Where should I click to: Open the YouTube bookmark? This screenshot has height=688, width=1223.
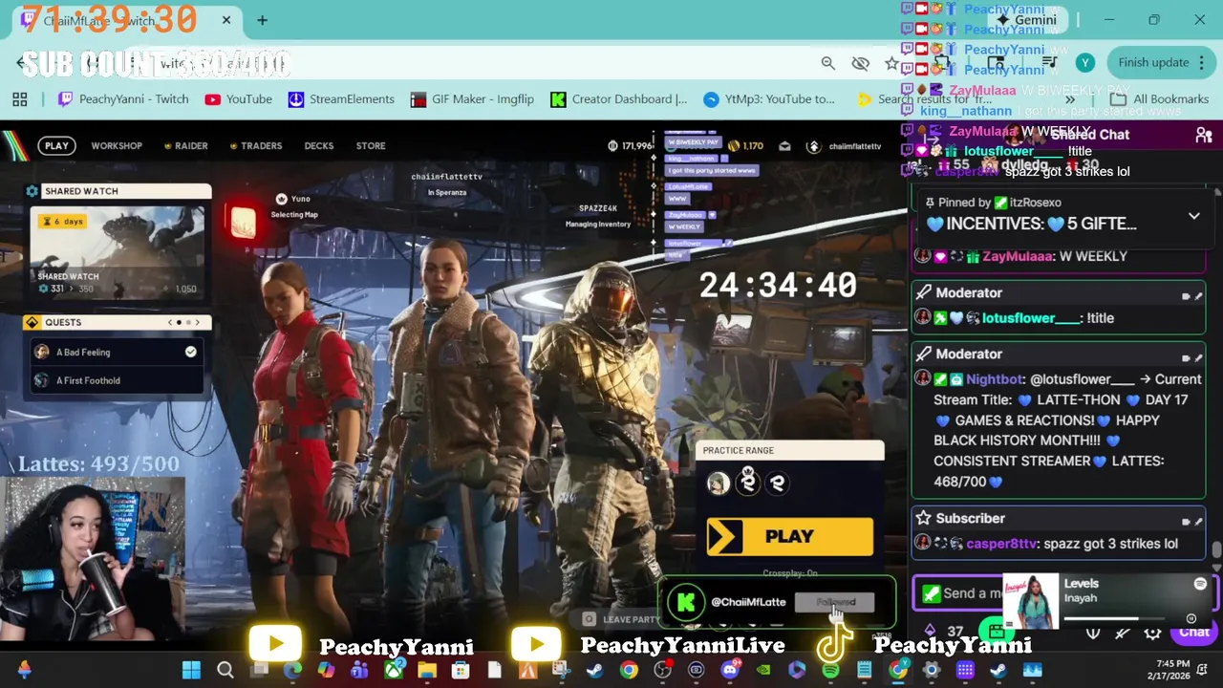click(238, 99)
